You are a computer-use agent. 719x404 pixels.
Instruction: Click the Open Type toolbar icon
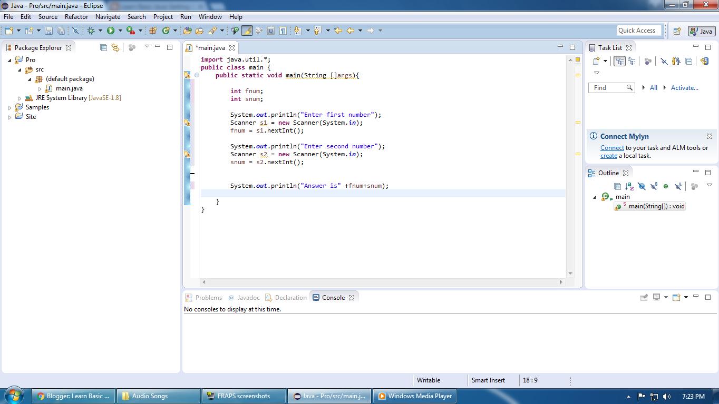click(187, 31)
